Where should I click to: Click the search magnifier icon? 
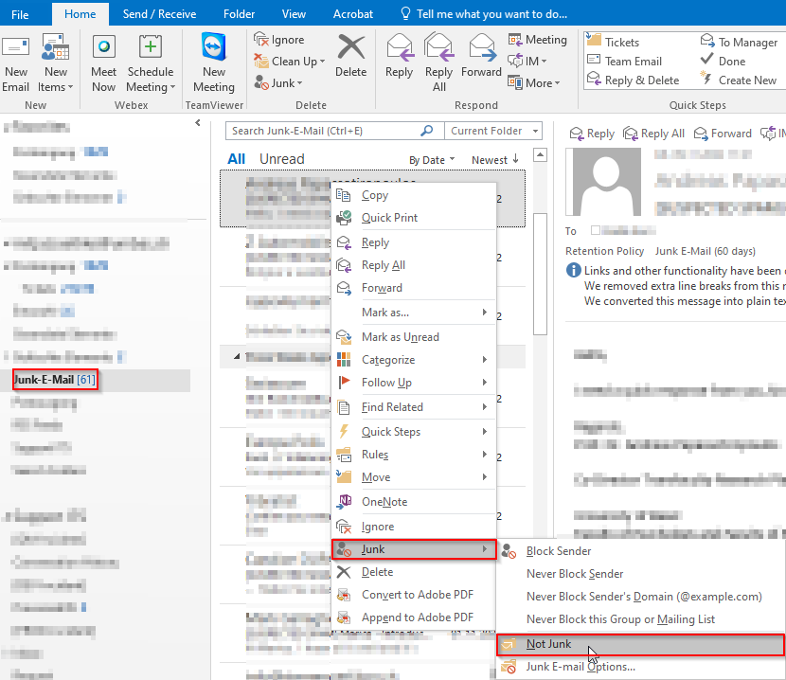click(428, 131)
